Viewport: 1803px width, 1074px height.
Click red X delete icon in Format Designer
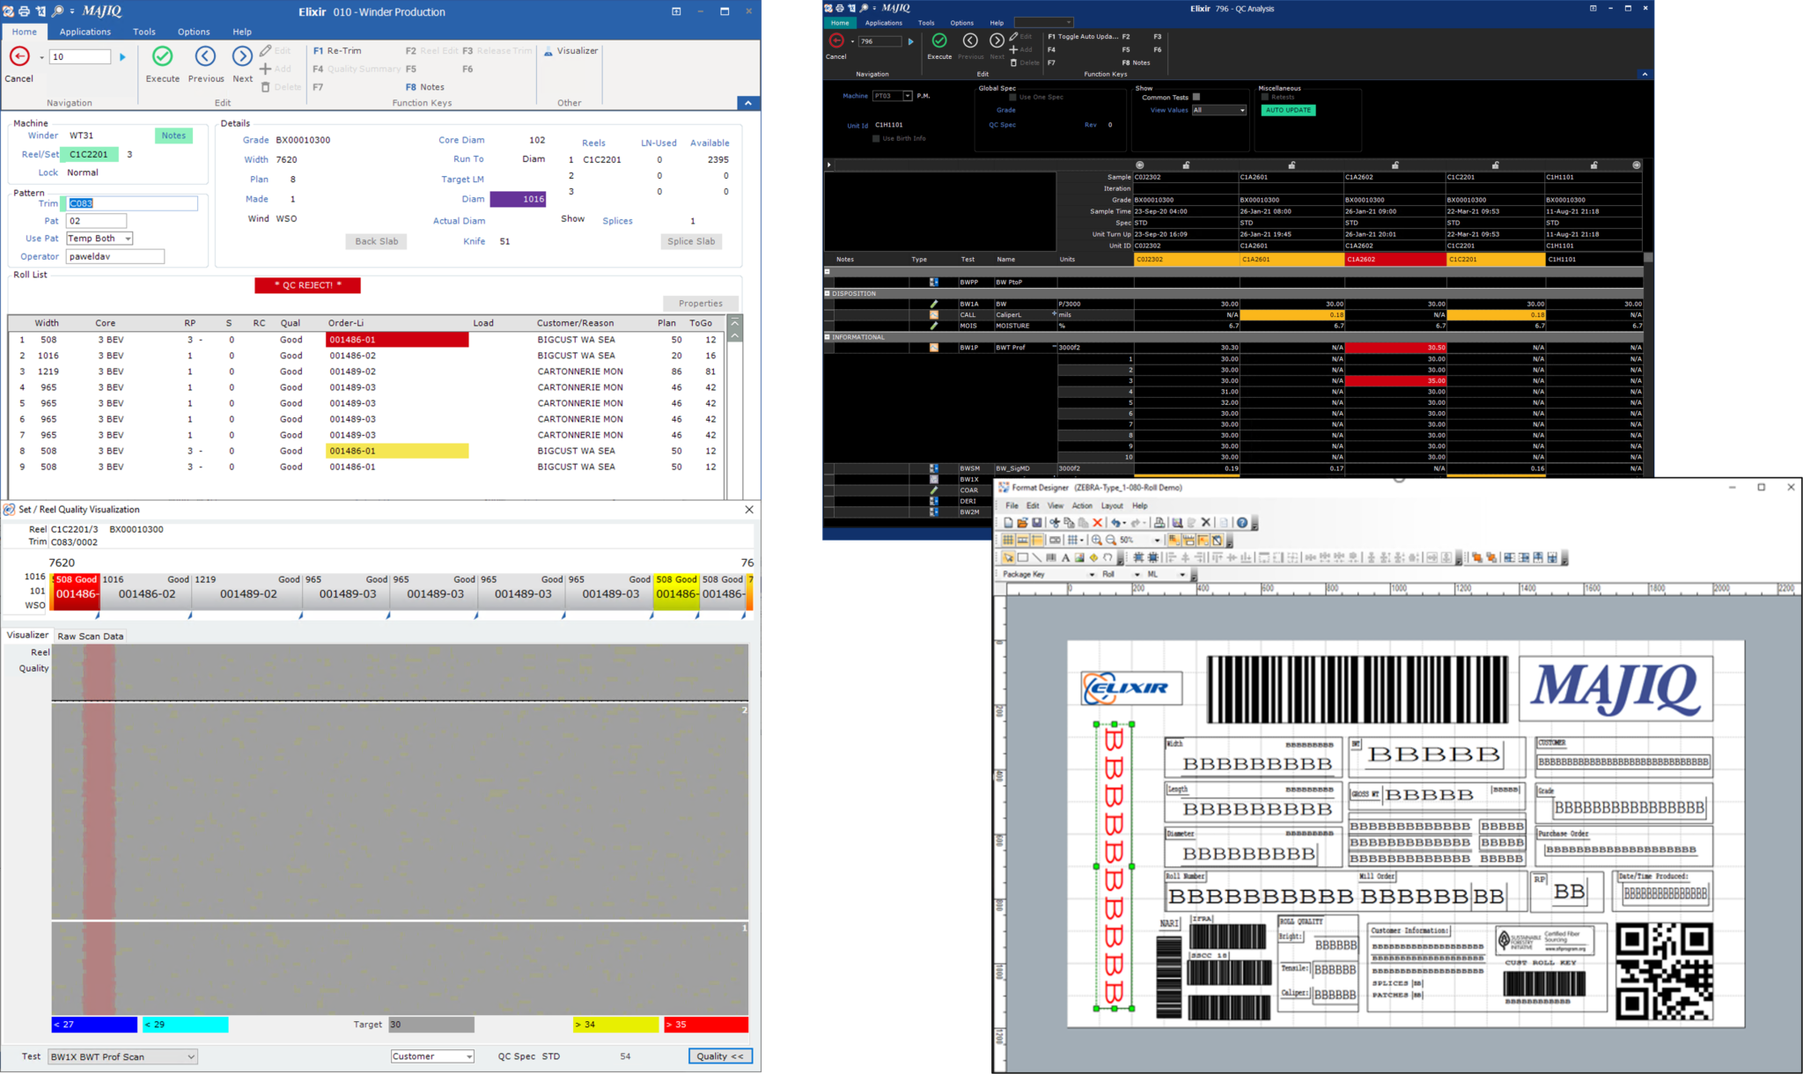point(1097,523)
